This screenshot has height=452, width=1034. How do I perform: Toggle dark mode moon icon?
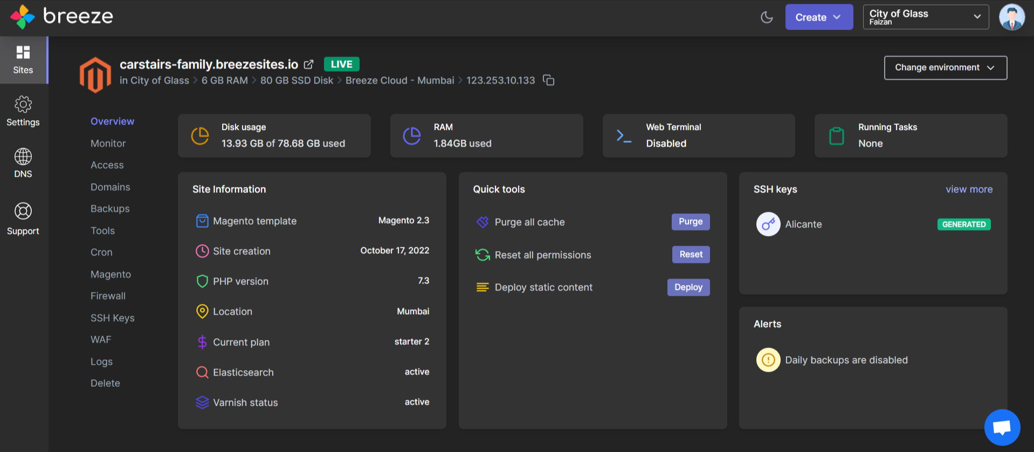pyautogui.click(x=767, y=17)
